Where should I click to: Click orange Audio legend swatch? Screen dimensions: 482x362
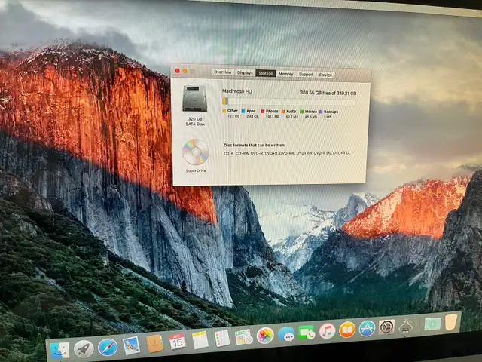pos(283,112)
